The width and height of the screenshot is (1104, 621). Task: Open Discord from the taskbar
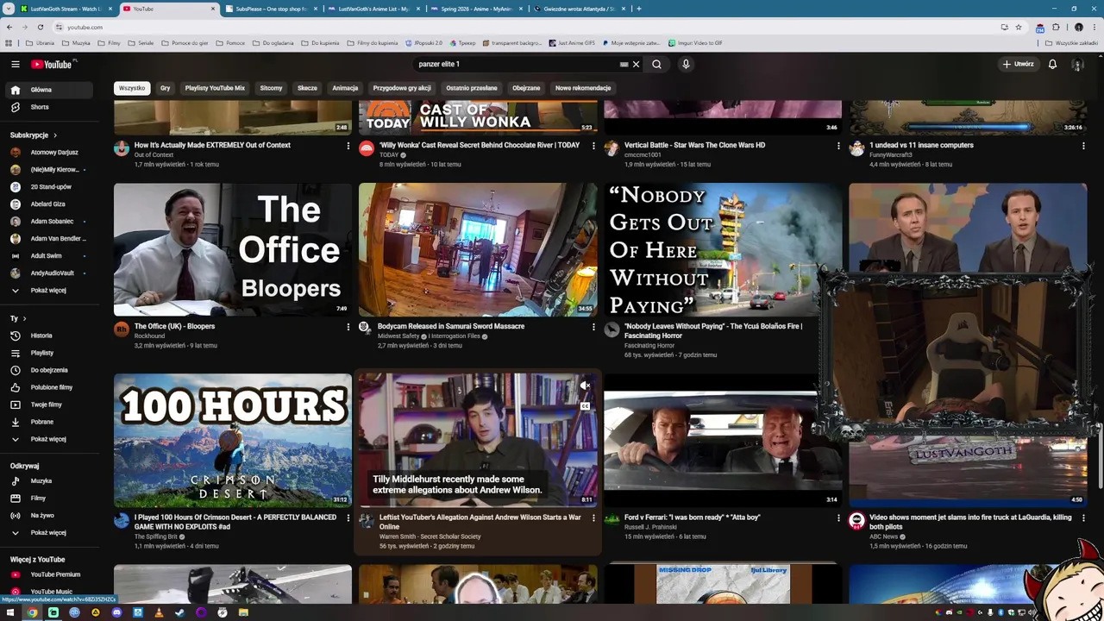point(116,612)
